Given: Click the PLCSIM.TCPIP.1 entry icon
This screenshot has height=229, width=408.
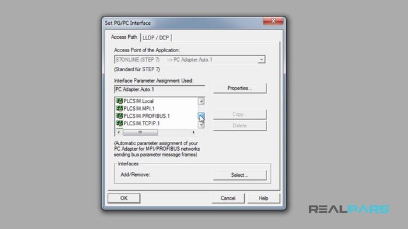Looking at the screenshot, I should [119, 123].
